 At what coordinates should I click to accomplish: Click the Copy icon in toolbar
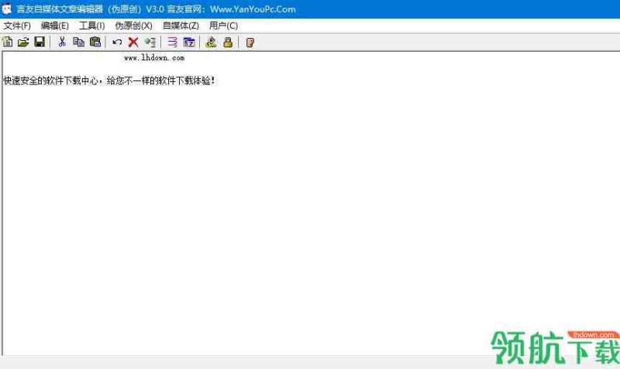click(x=78, y=43)
